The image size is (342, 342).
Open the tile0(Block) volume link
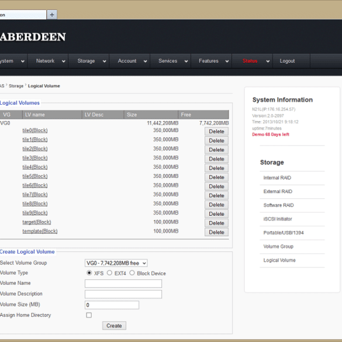tap(35, 130)
